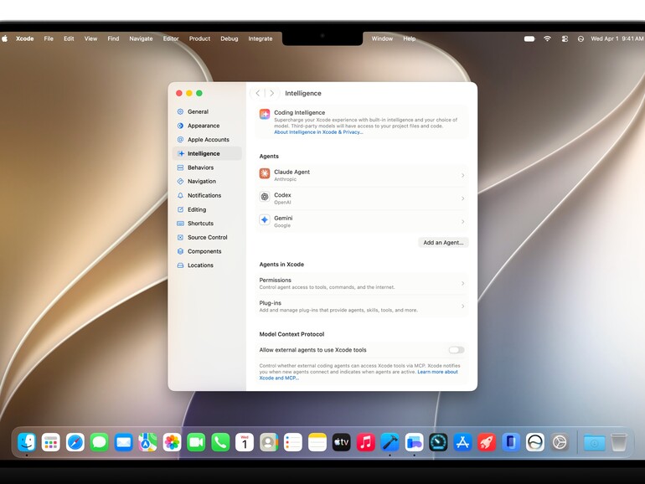The height and width of the screenshot is (484, 645).
Task: Click the Gemini Google icon
Action: (265, 219)
